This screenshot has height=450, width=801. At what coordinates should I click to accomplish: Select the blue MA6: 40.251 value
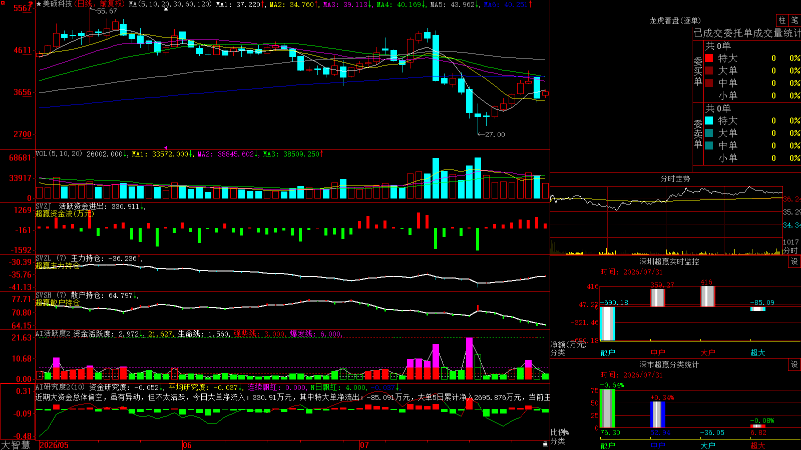(x=506, y=4)
